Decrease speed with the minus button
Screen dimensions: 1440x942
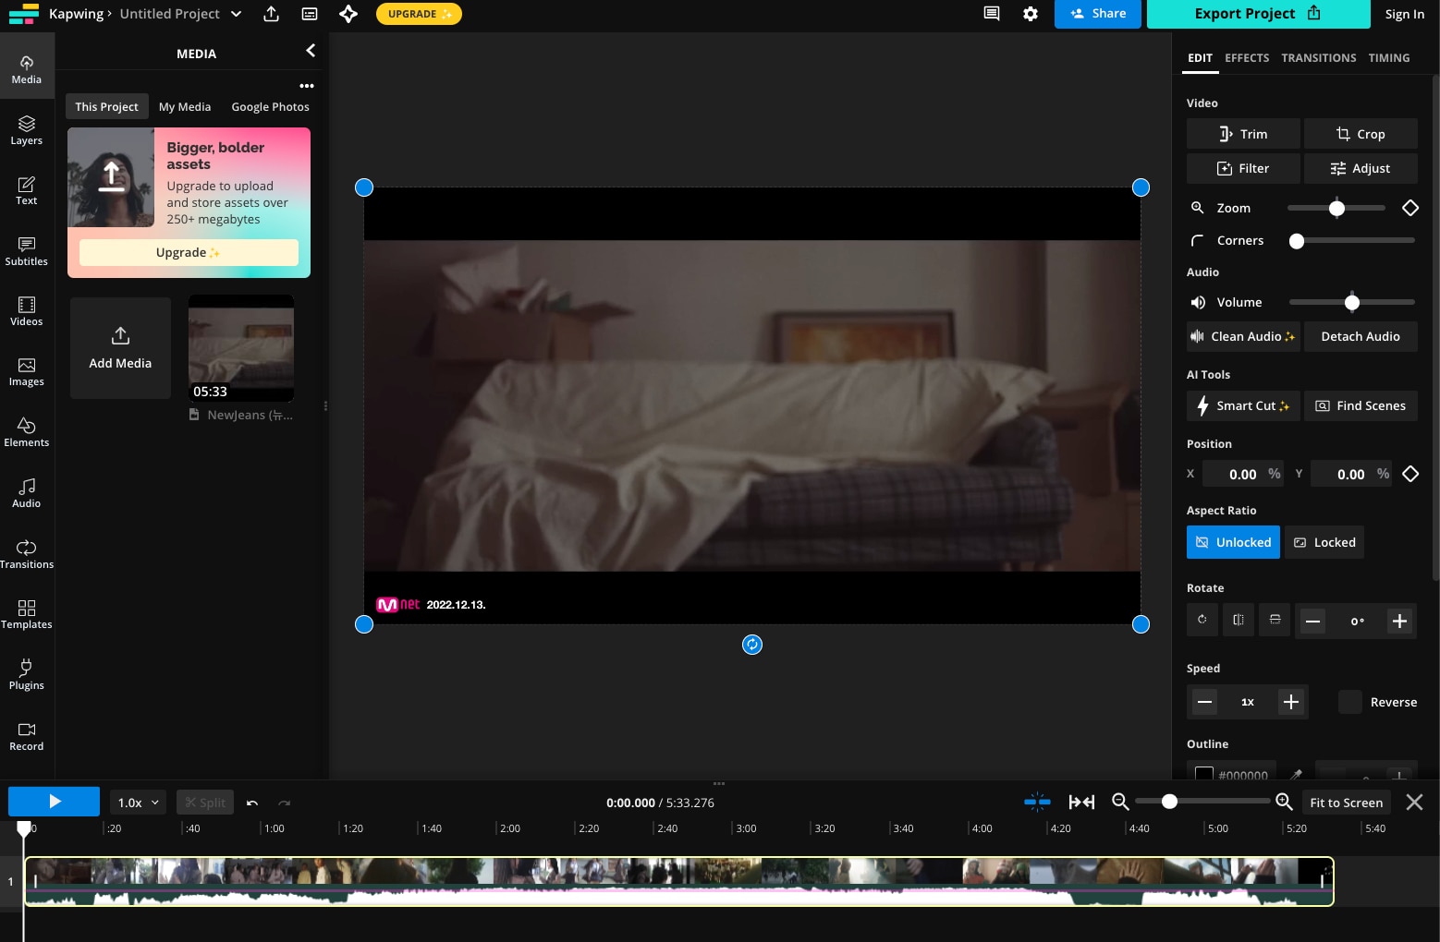[x=1204, y=702]
